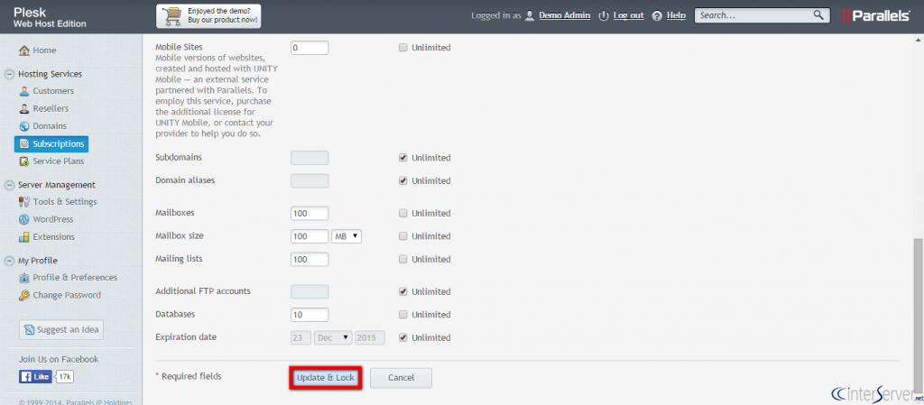Open the expiration month Dec dropdown

(x=334, y=338)
